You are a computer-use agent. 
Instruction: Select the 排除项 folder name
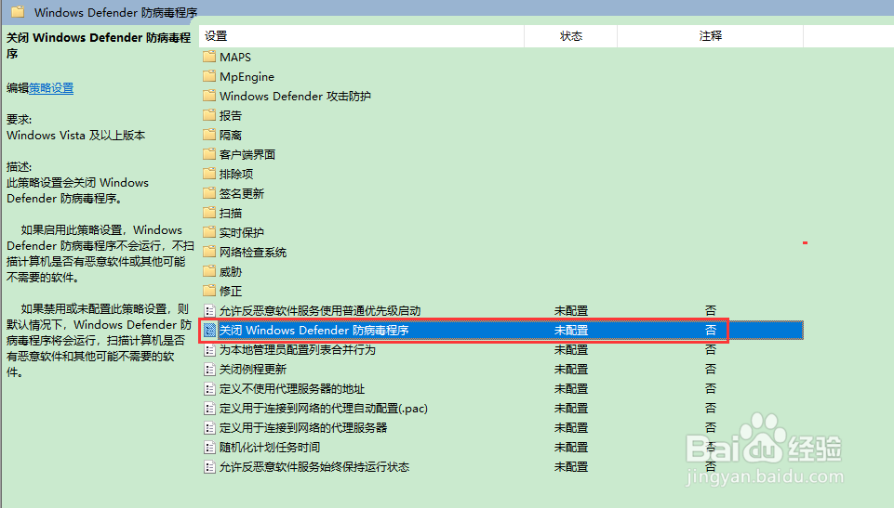pyautogui.click(x=236, y=174)
